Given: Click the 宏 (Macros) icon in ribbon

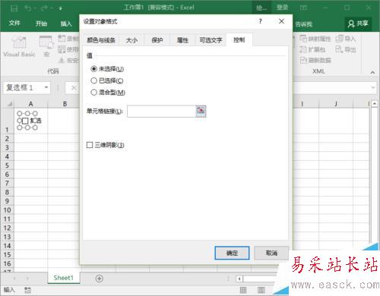Looking at the screenshot, I should [46, 43].
